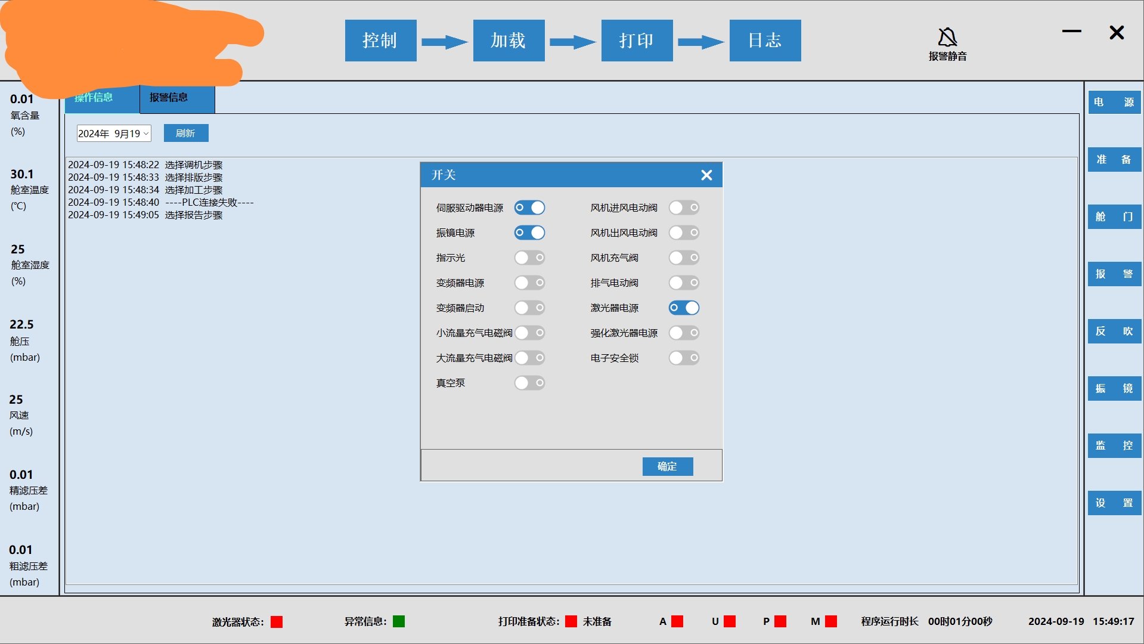Viewport: 1144px width, 644px height.
Task: Switch to 操作信息 tab
Action: (x=102, y=98)
